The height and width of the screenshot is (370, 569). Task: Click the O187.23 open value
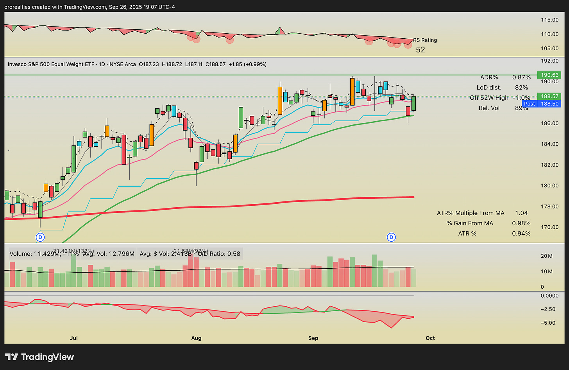tap(149, 64)
